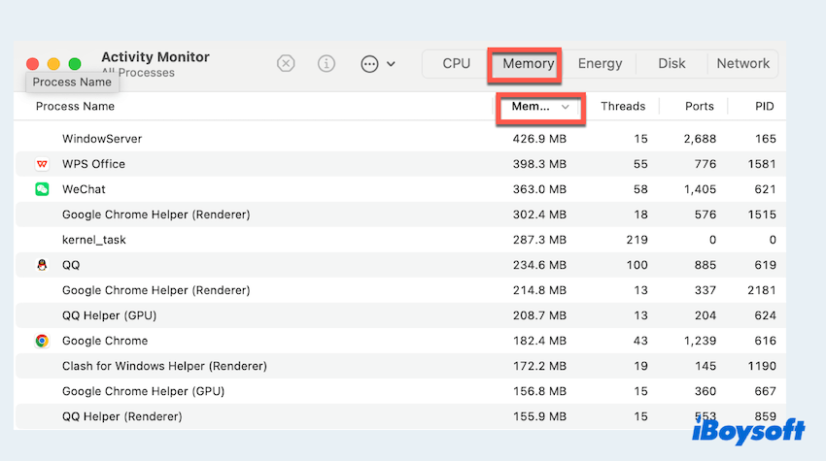Image resolution: width=826 pixels, height=461 pixels.
Task: Click the stop process X icon
Action: (286, 63)
